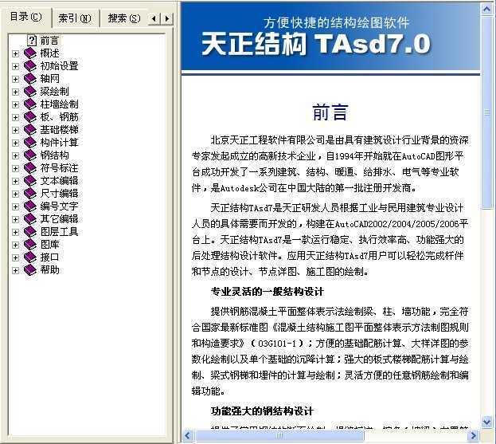Click the book icon beside 概述
The image size is (496, 444).
30,53
